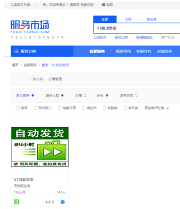Click the green 试 trial badge
The width and height of the screenshot is (180, 209).
[x=16, y=202]
